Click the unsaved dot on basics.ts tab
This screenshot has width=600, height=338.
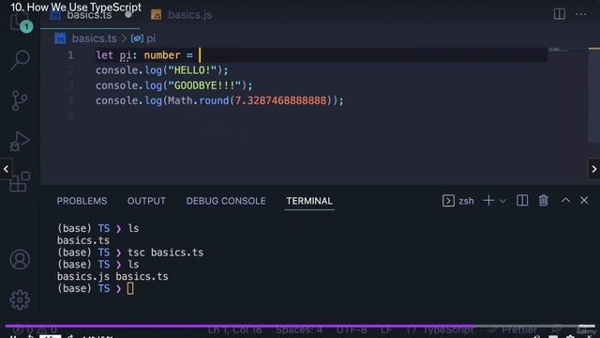128,15
